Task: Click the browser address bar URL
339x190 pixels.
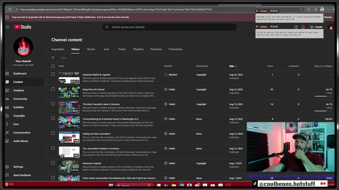Action: pyautogui.click(x=116, y=9)
